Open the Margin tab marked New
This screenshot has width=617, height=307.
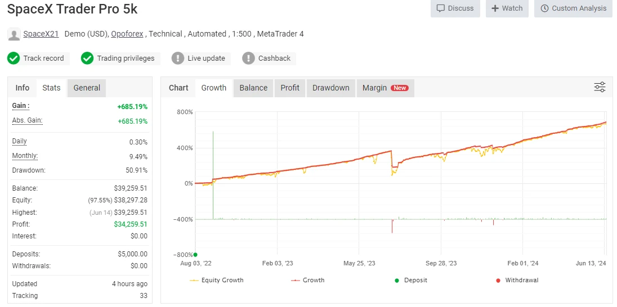coord(385,88)
